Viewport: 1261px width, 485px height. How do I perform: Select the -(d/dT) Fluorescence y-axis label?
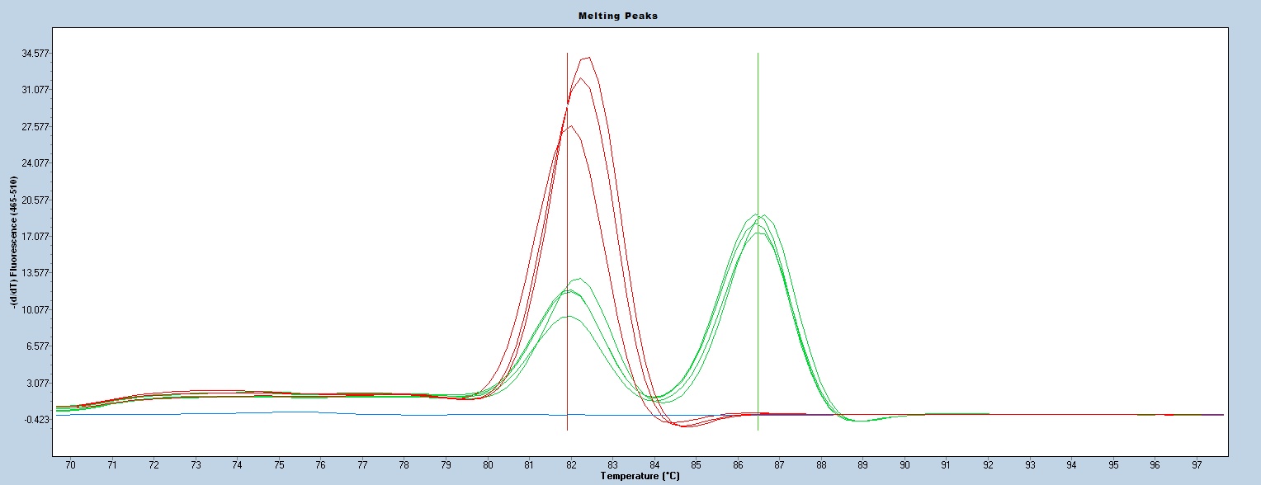point(13,242)
